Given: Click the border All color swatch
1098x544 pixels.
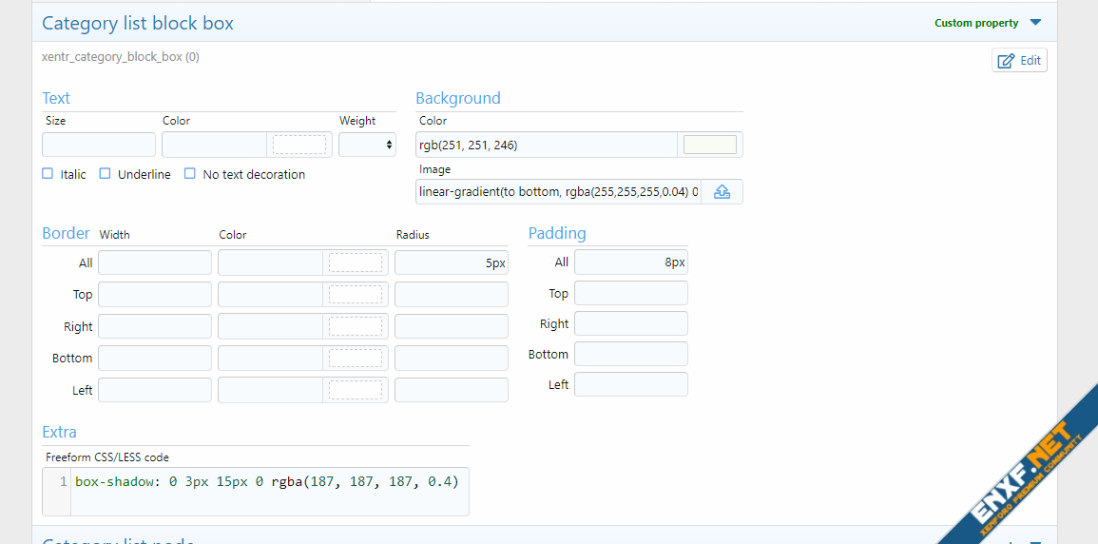Looking at the screenshot, I should coord(355,263).
